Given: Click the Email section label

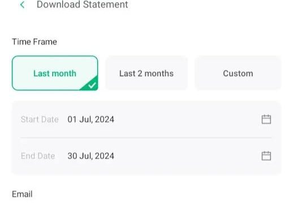Looking at the screenshot, I should (x=22, y=194).
